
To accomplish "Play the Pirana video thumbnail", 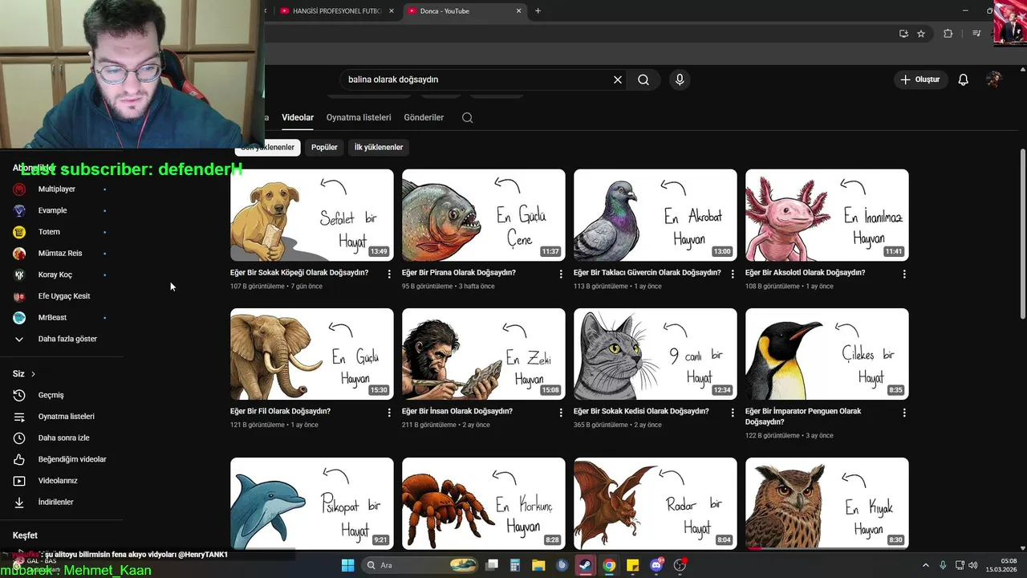I will pyautogui.click(x=484, y=215).
